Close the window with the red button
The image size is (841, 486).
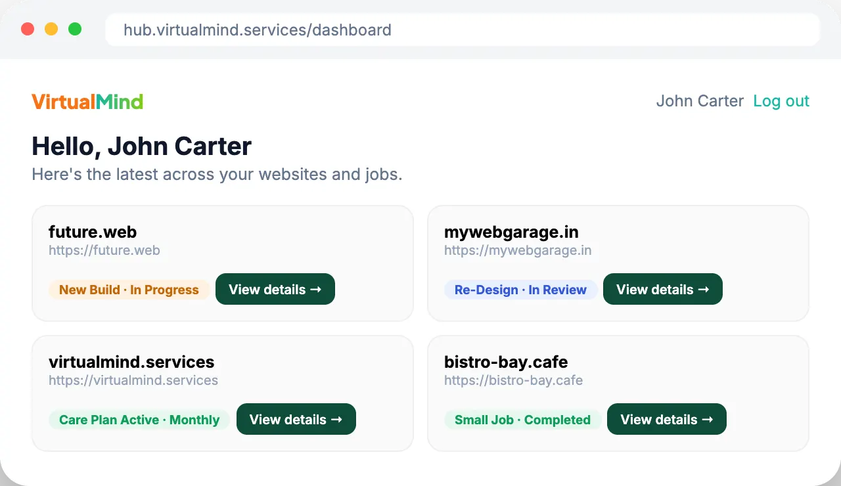(28, 29)
